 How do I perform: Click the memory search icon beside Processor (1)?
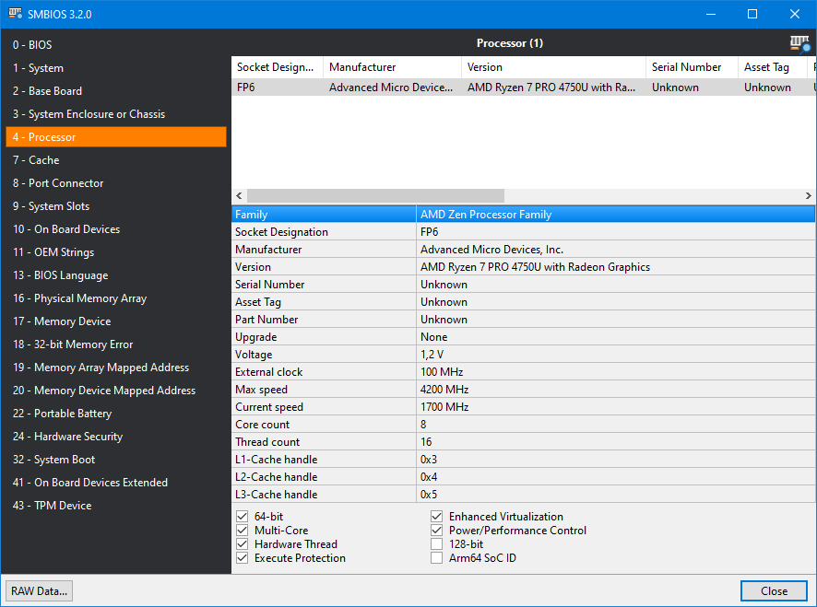tap(799, 43)
